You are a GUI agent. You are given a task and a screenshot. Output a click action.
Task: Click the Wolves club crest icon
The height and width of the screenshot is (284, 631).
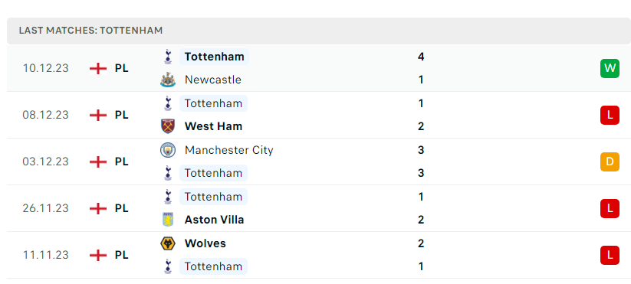coord(168,243)
